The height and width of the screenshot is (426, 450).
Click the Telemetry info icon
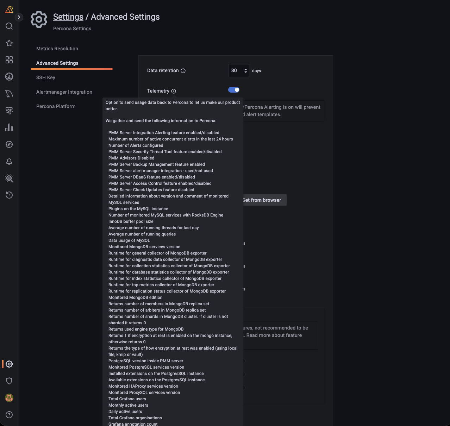click(x=174, y=91)
